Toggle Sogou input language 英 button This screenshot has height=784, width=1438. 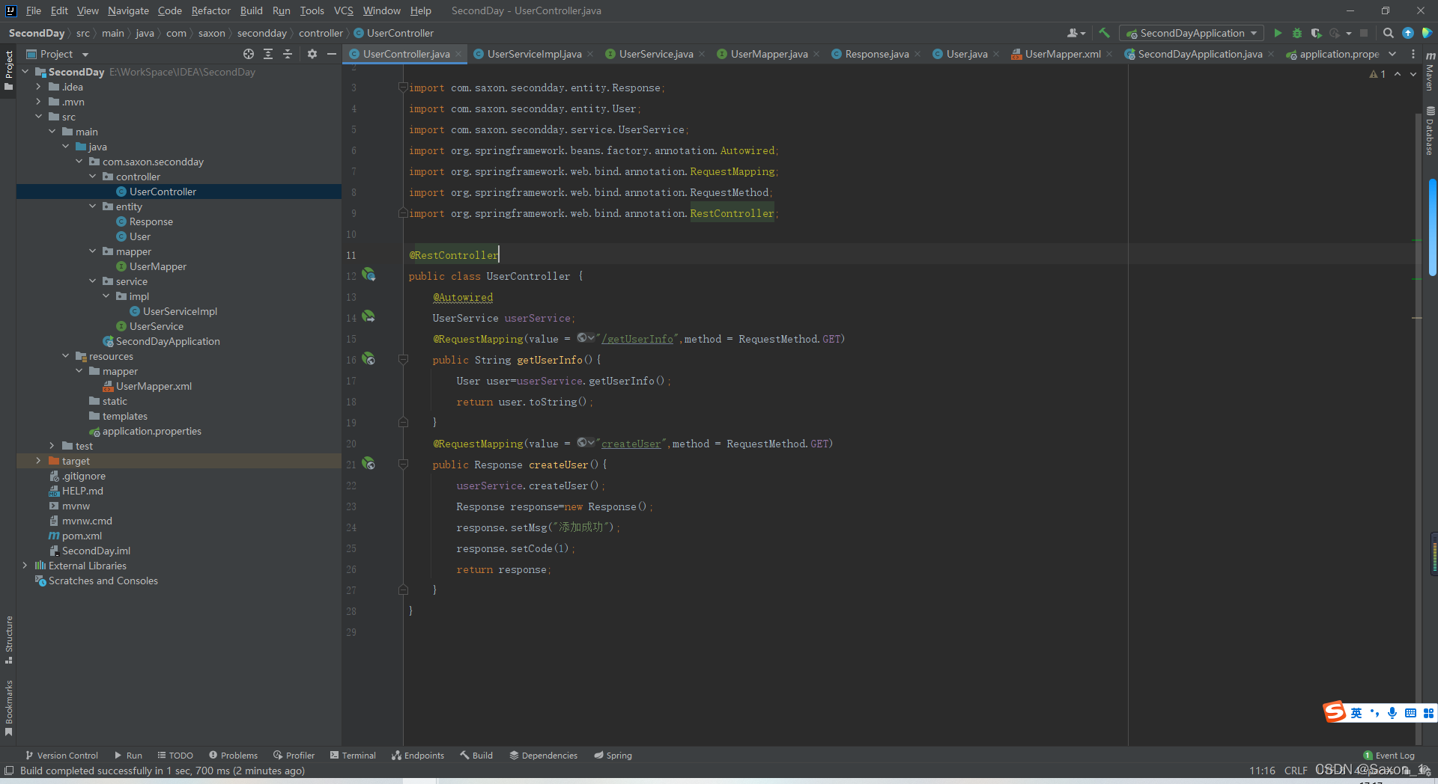(x=1356, y=713)
